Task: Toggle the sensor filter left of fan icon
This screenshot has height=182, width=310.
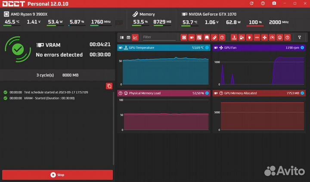Action: 257,37
